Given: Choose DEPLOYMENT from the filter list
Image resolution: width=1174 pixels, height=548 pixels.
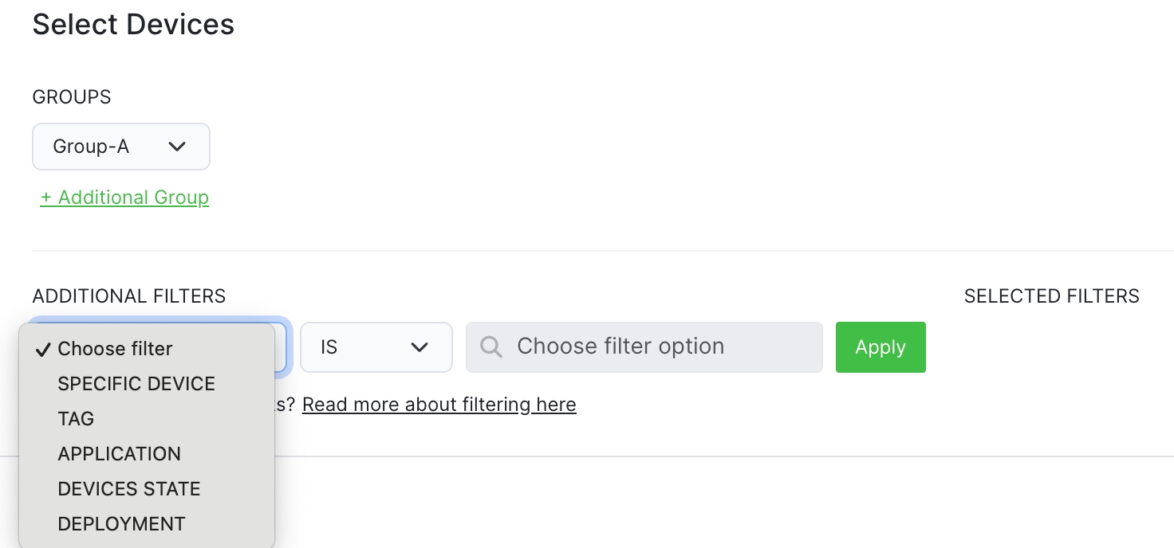Looking at the screenshot, I should click(121, 524).
